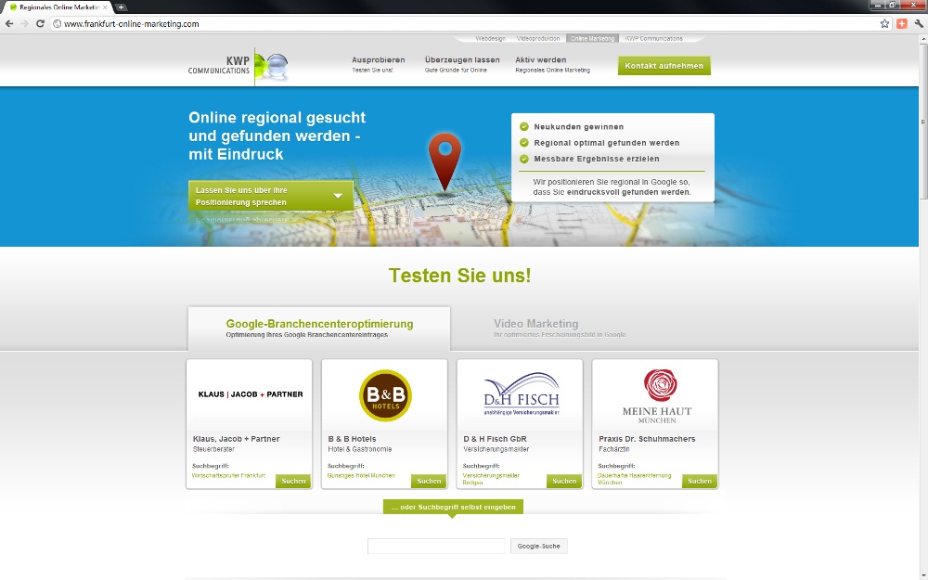Screen dimensions: 928x580
Task: Click the Webdesign link in top bar
Action: (490, 39)
